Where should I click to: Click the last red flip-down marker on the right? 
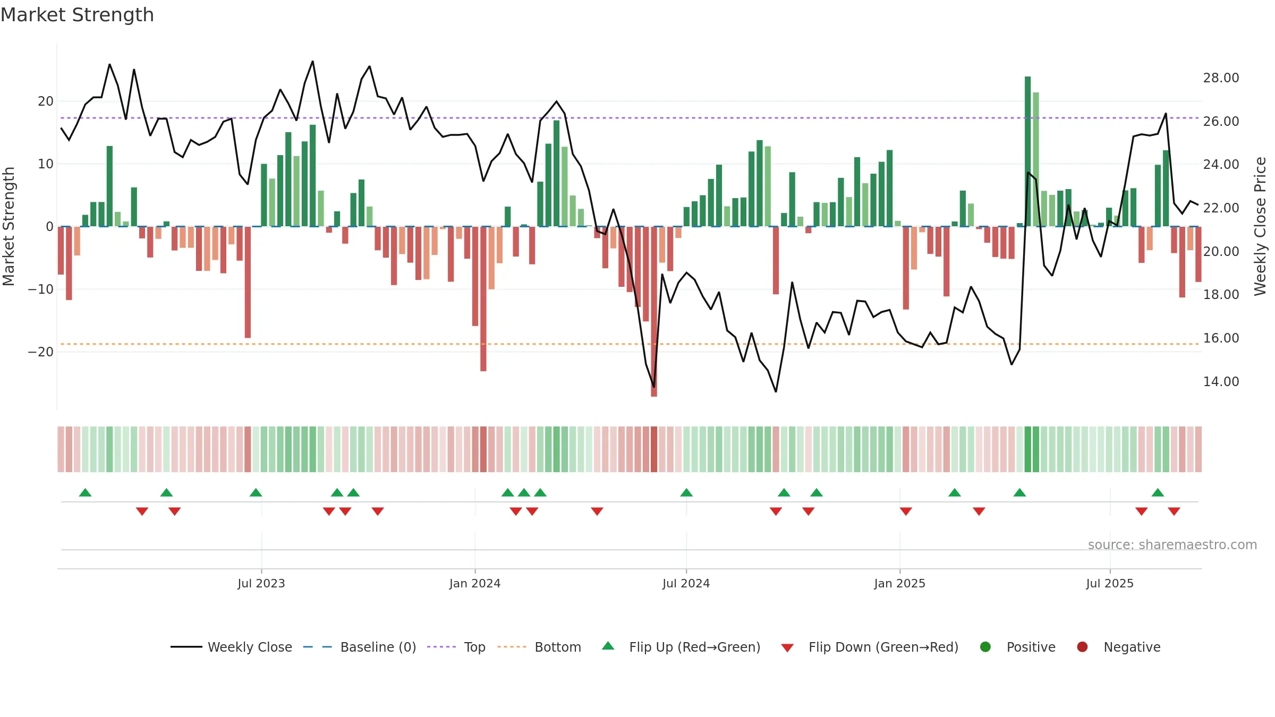(x=1174, y=511)
